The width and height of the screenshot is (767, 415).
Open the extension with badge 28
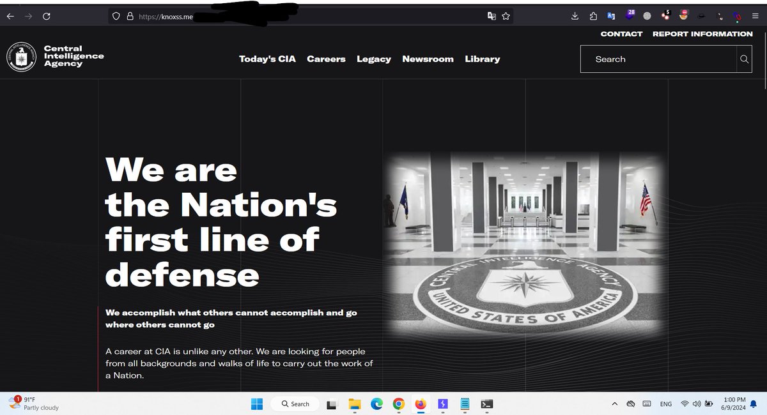(x=630, y=15)
